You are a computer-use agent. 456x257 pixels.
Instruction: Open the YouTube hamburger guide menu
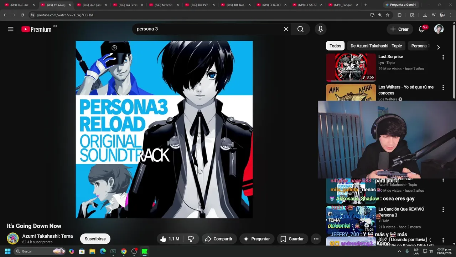(11, 29)
